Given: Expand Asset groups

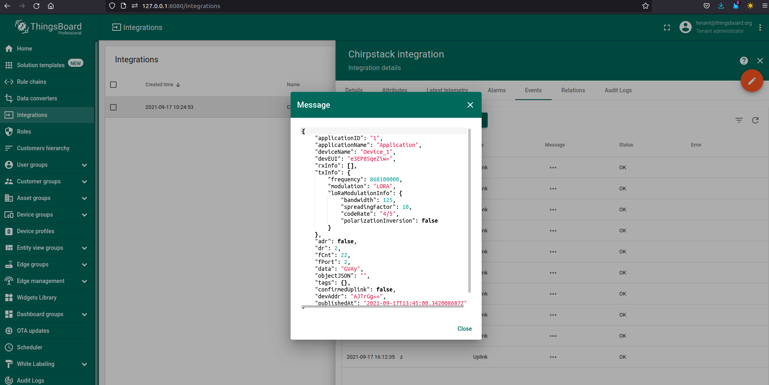Looking at the screenshot, I should coord(84,198).
